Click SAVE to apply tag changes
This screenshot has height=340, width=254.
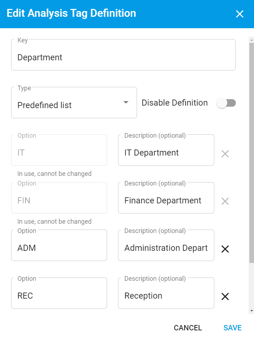(x=232, y=328)
